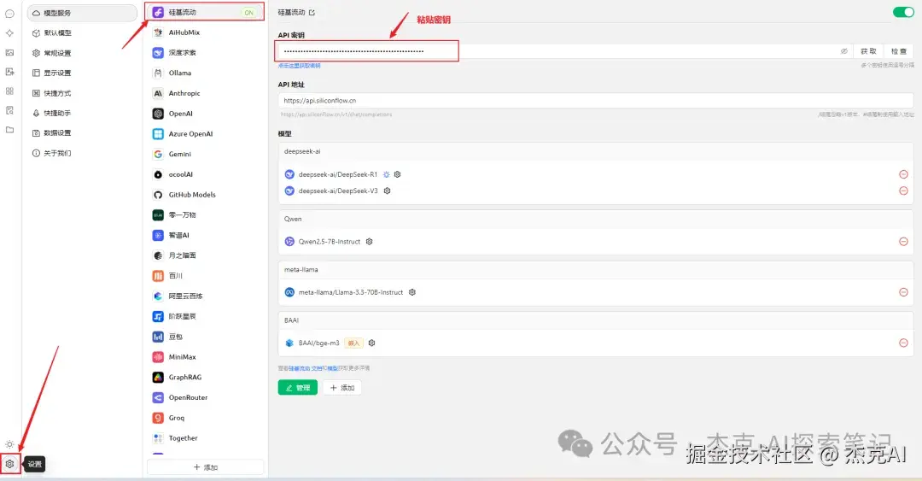Open settings gear for BAAI/bge-m3
Image resolution: width=922 pixels, height=481 pixels.
(371, 343)
